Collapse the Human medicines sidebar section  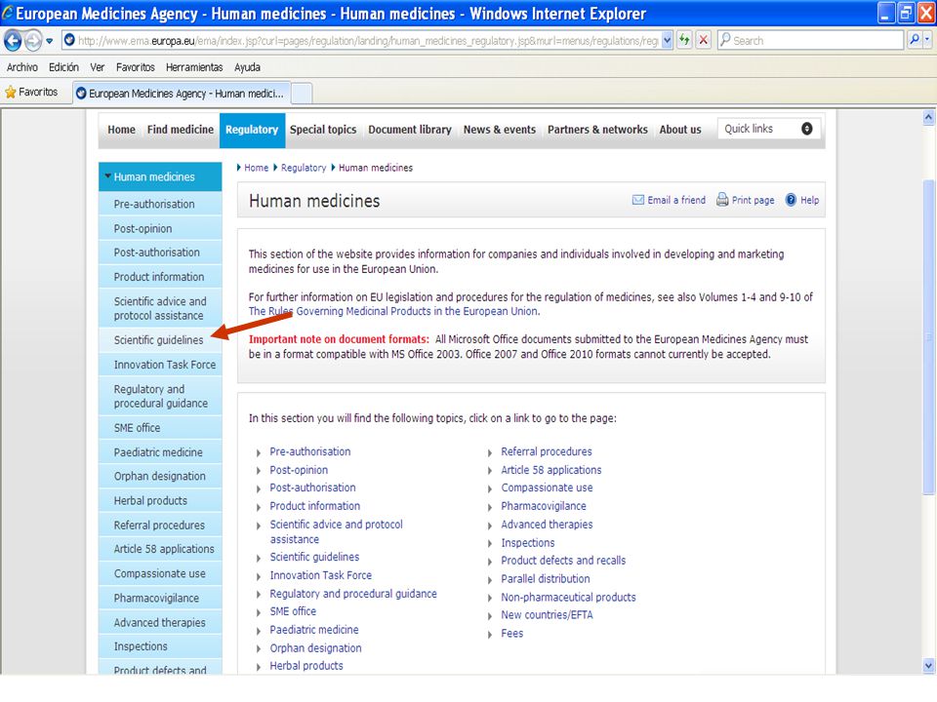[107, 176]
